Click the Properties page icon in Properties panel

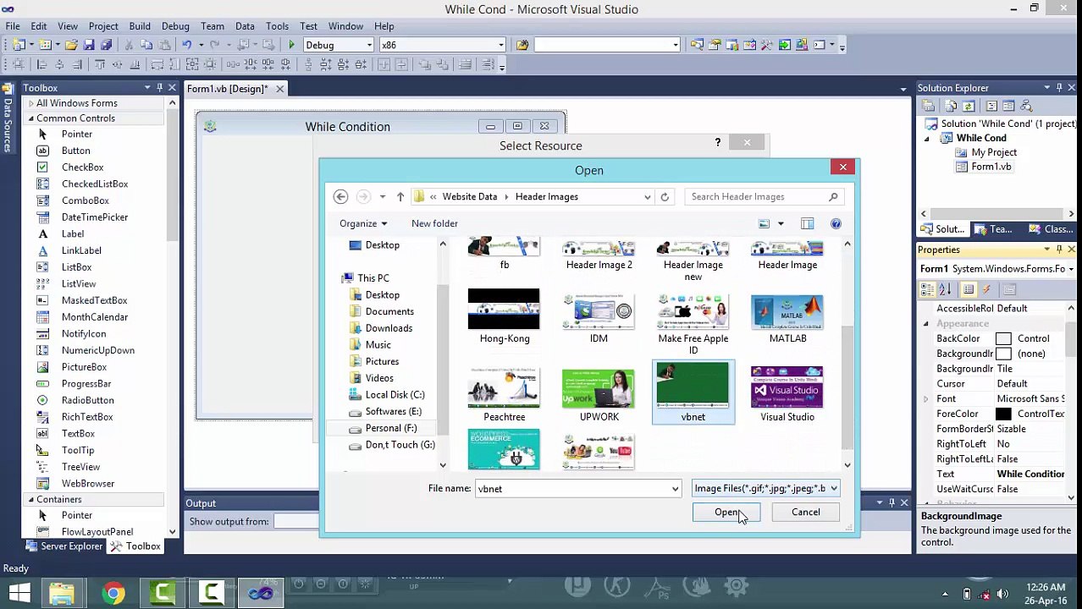tap(968, 289)
